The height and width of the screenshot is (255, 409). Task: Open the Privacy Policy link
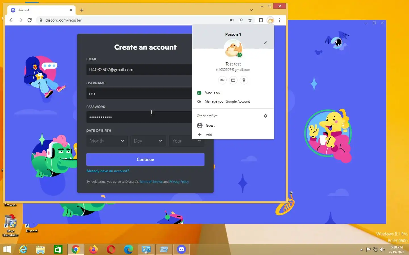(179, 182)
